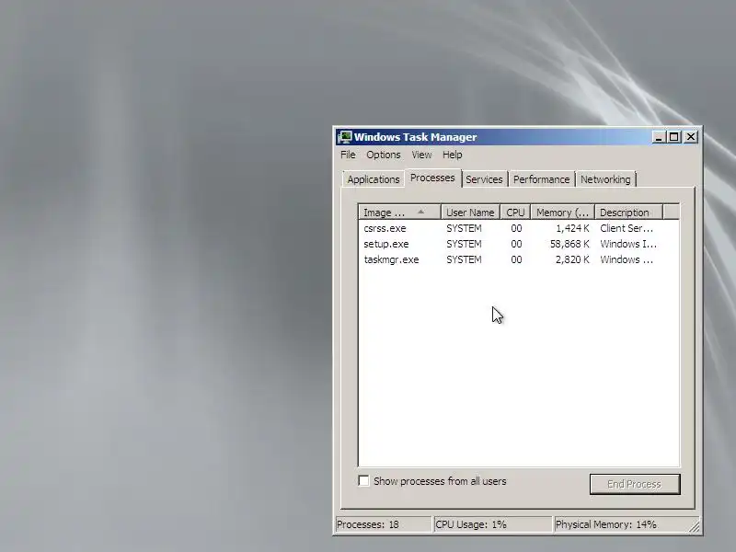Open the File menu
Image resolution: width=736 pixels, height=552 pixels.
(x=348, y=155)
